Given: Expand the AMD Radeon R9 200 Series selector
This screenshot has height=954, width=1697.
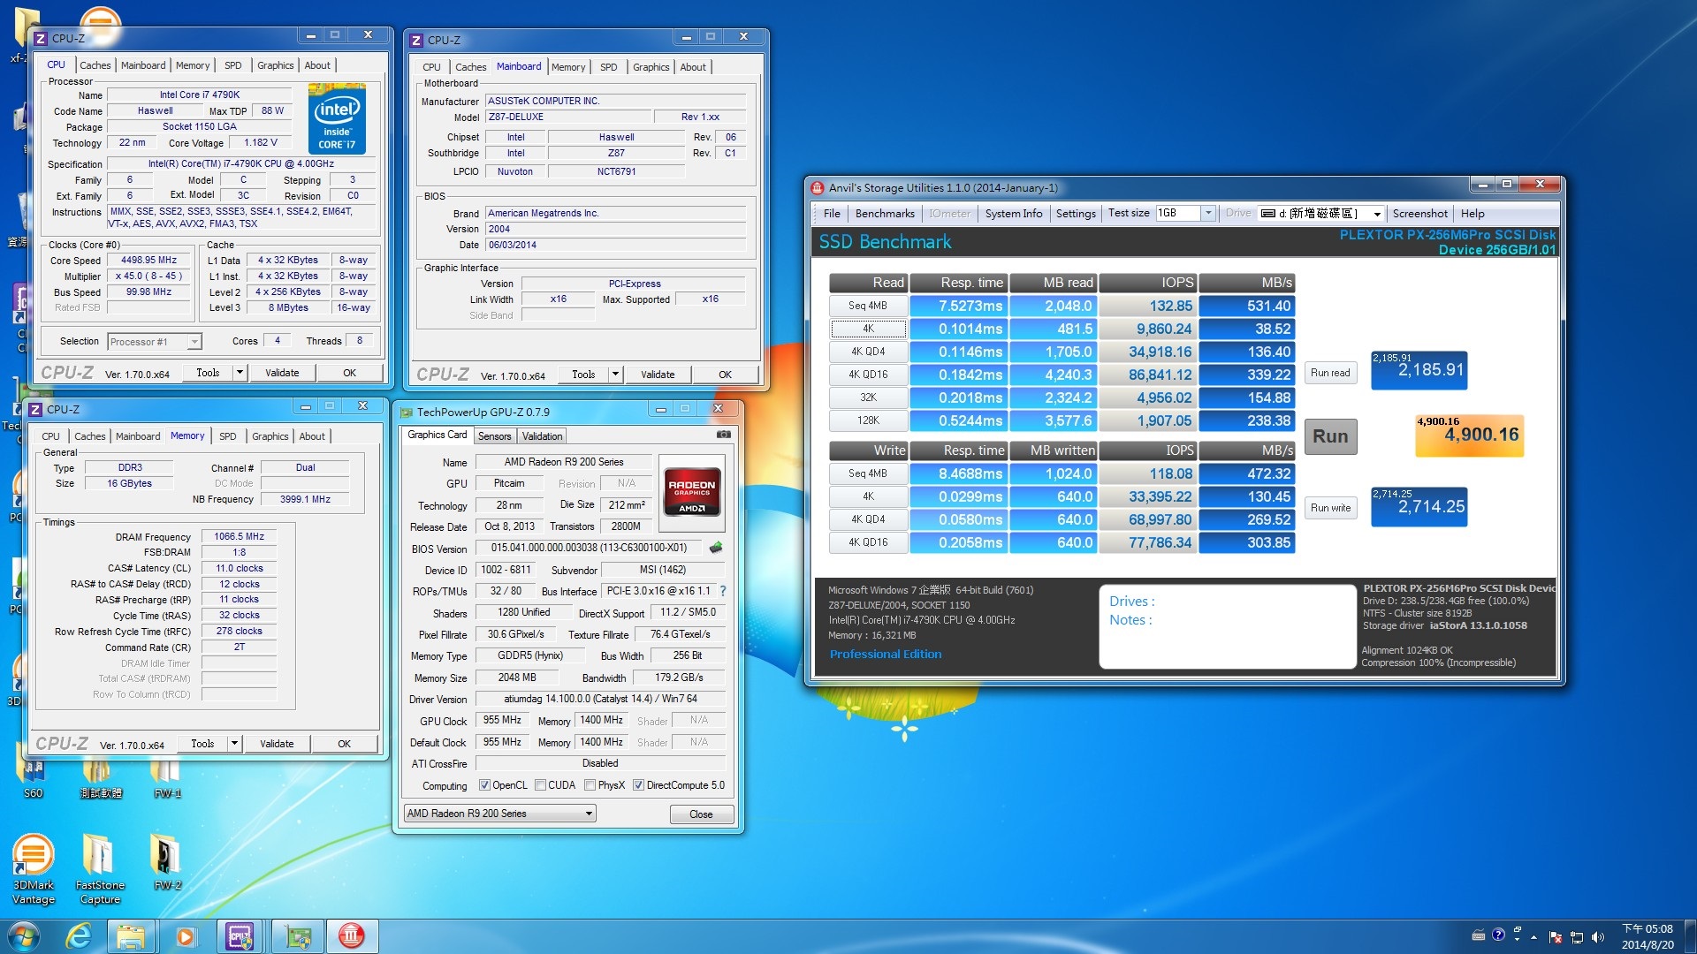Looking at the screenshot, I should tap(589, 814).
